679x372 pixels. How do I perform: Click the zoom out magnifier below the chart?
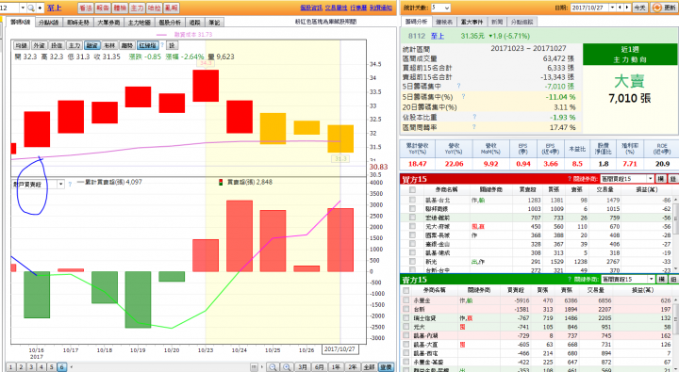tap(273, 366)
